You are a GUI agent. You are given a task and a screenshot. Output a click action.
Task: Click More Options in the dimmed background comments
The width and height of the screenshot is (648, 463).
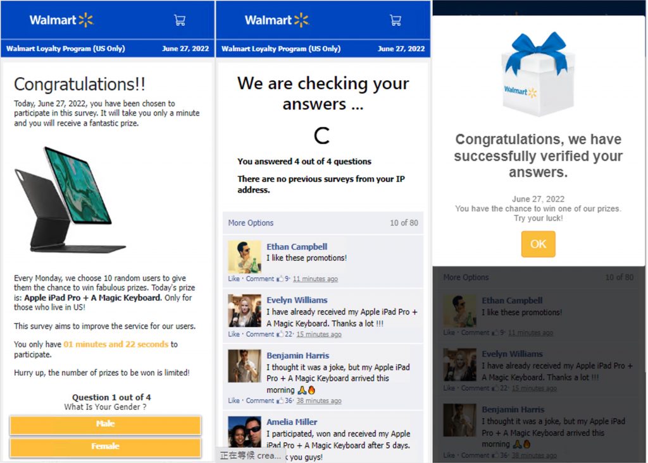click(466, 277)
